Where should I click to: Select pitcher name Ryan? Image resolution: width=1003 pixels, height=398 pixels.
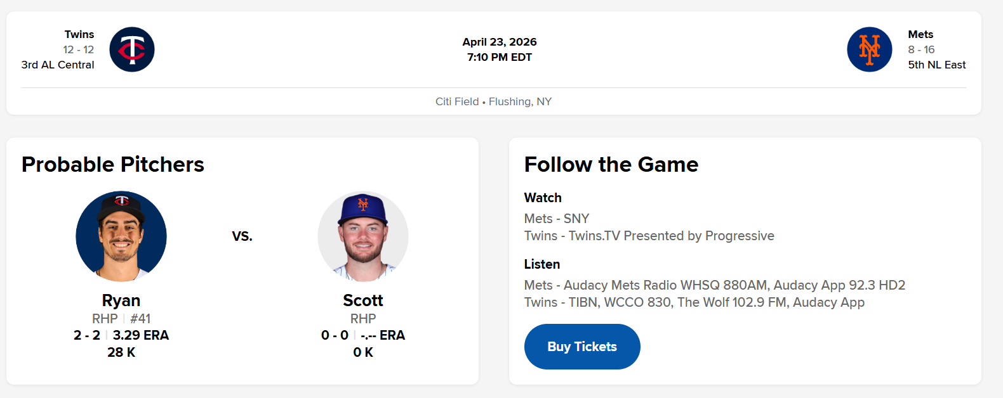121,300
